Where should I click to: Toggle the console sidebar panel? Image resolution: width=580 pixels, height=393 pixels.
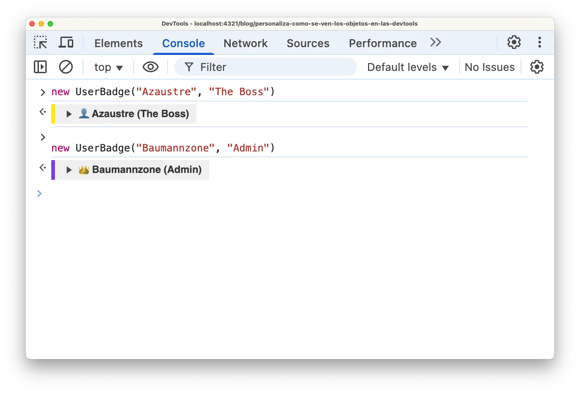(x=40, y=67)
